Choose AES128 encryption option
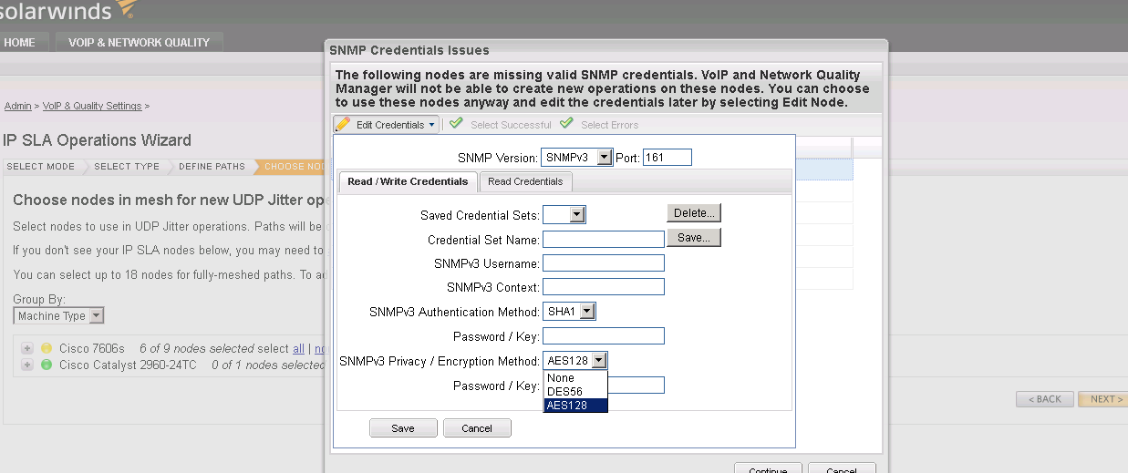Screen dimensions: 1128x473 click(x=575, y=406)
